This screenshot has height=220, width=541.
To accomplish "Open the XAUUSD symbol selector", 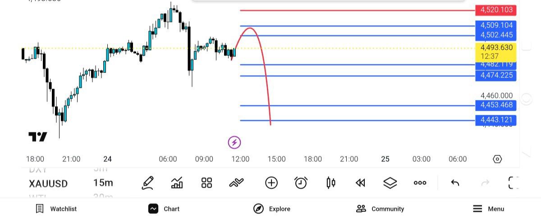I will coord(48,184).
